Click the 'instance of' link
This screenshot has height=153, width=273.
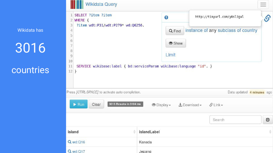click(x=196, y=30)
